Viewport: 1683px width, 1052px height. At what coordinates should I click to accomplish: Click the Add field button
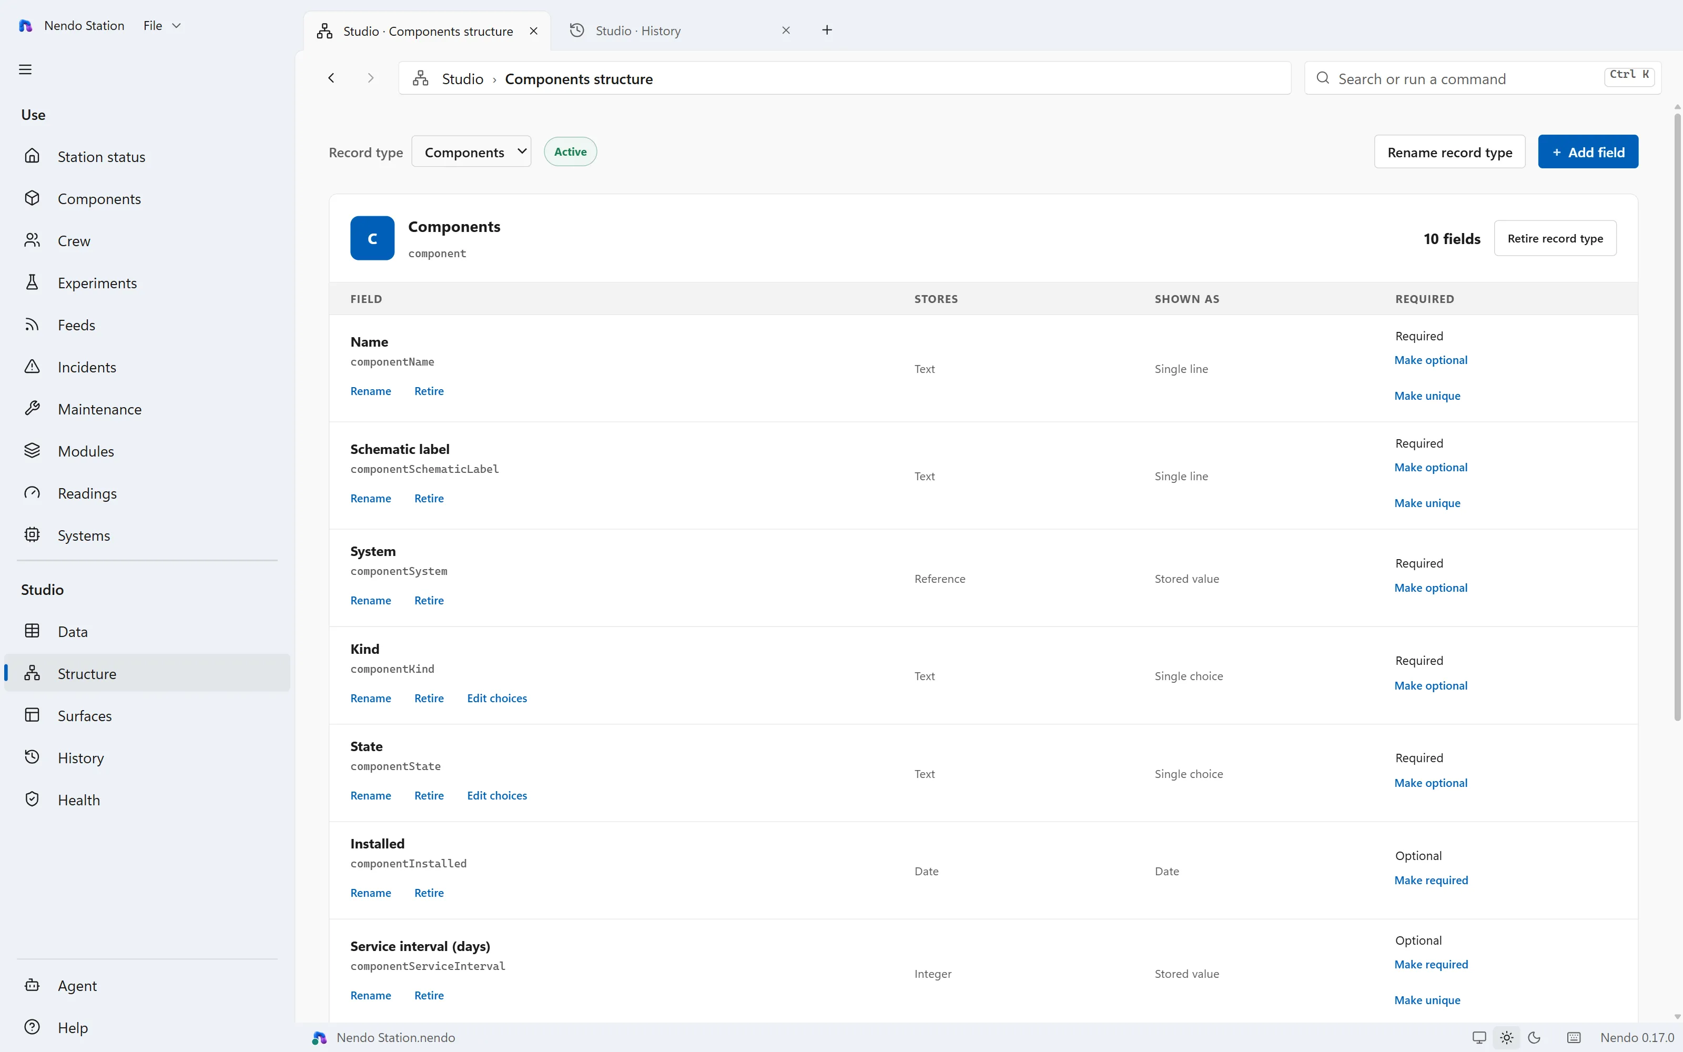(1588, 151)
